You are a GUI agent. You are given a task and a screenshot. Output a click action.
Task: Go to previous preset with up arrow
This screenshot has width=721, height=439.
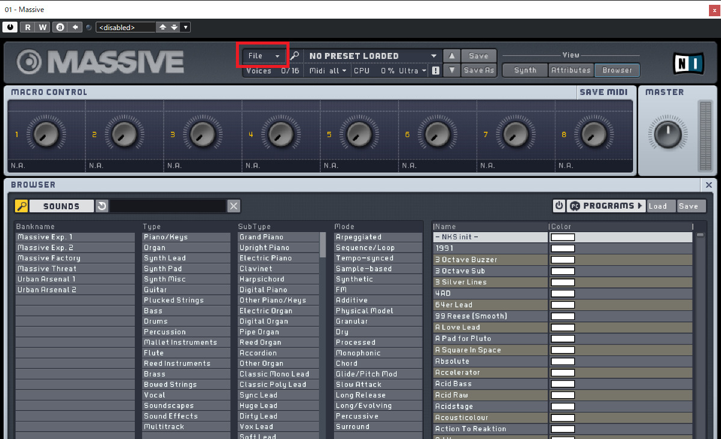coord(451,55)
